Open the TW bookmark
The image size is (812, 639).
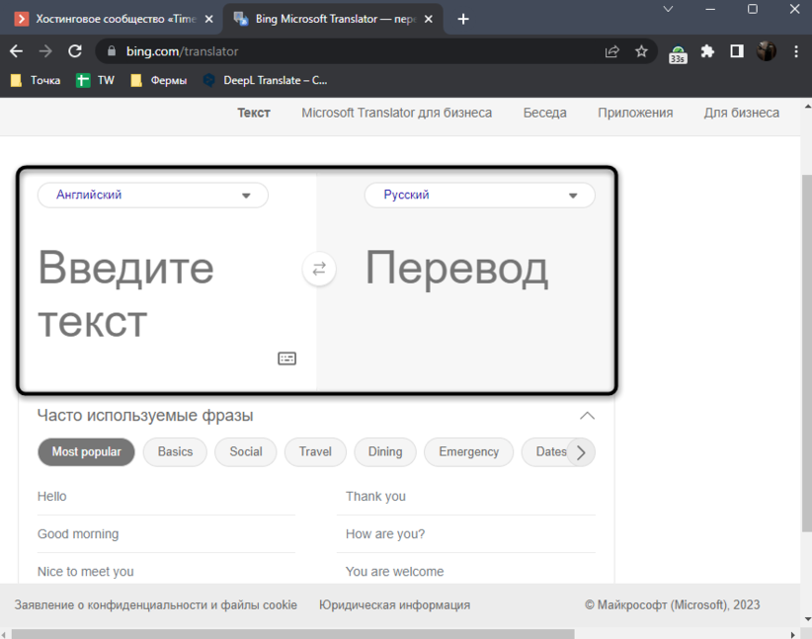(95, 80)
